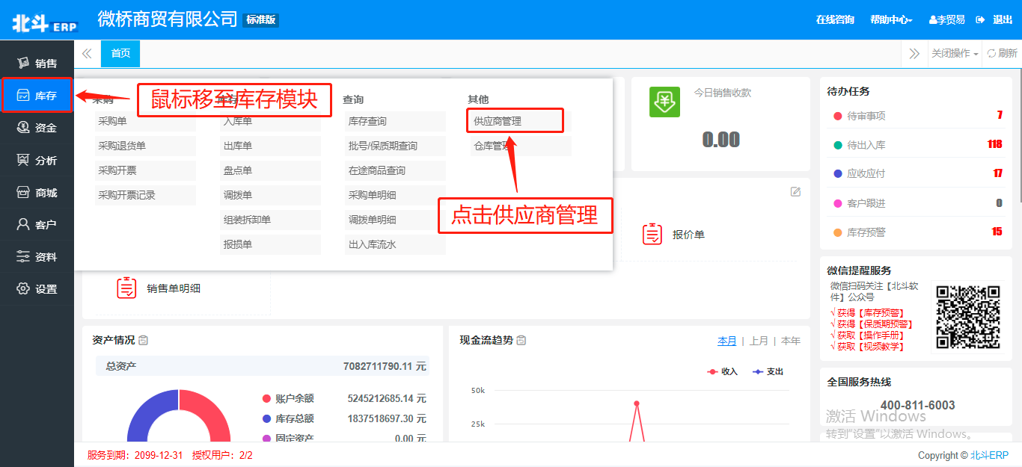This screenshot has height=467, width=1022.
Task: Select 批号/保质期查询 menu item
Action: coord(395,146)
